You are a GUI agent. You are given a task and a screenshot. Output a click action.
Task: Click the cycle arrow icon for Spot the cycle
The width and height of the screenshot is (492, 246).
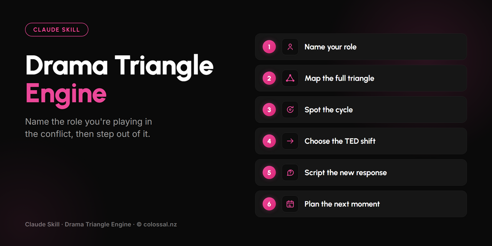click(290, 110)
